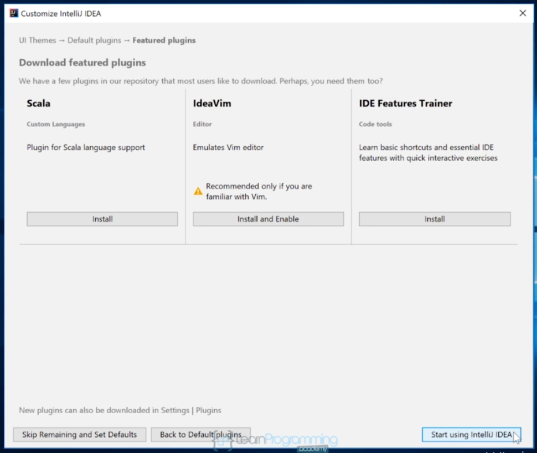Click the IDE Features Trainer title
Image resolution: width=537 pixels, height=453 pixels.
(405, 103)
